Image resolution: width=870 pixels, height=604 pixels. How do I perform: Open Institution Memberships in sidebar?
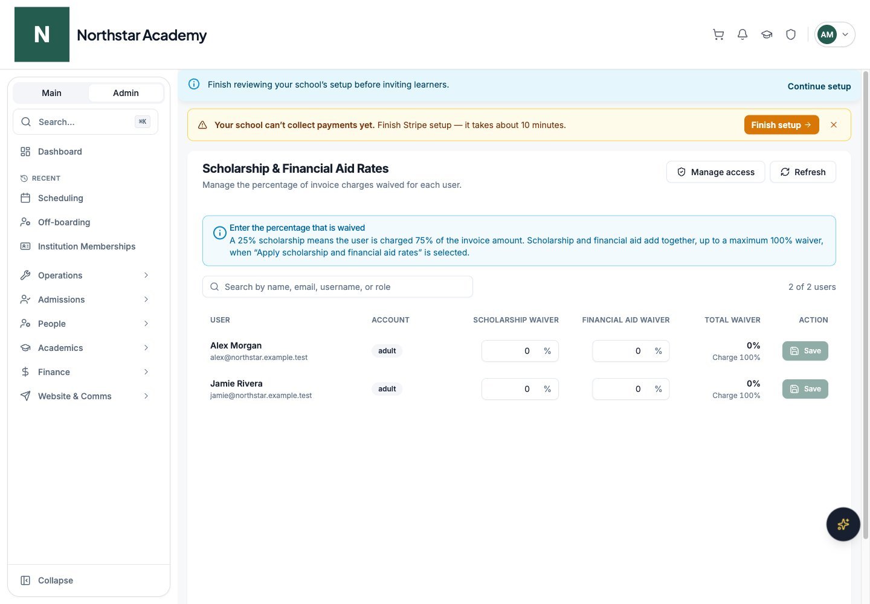click(85, 246)
